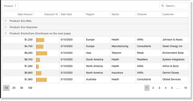Click the Insurance sector cell
The image size is (193, 101).
click(123, 73)
